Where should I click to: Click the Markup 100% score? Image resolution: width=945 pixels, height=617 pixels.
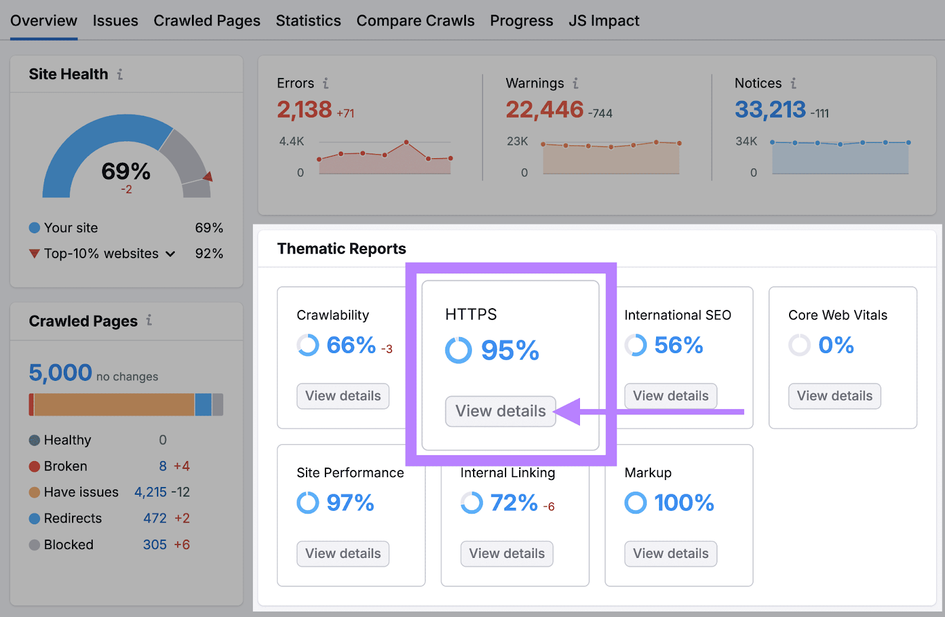[684, 503]
